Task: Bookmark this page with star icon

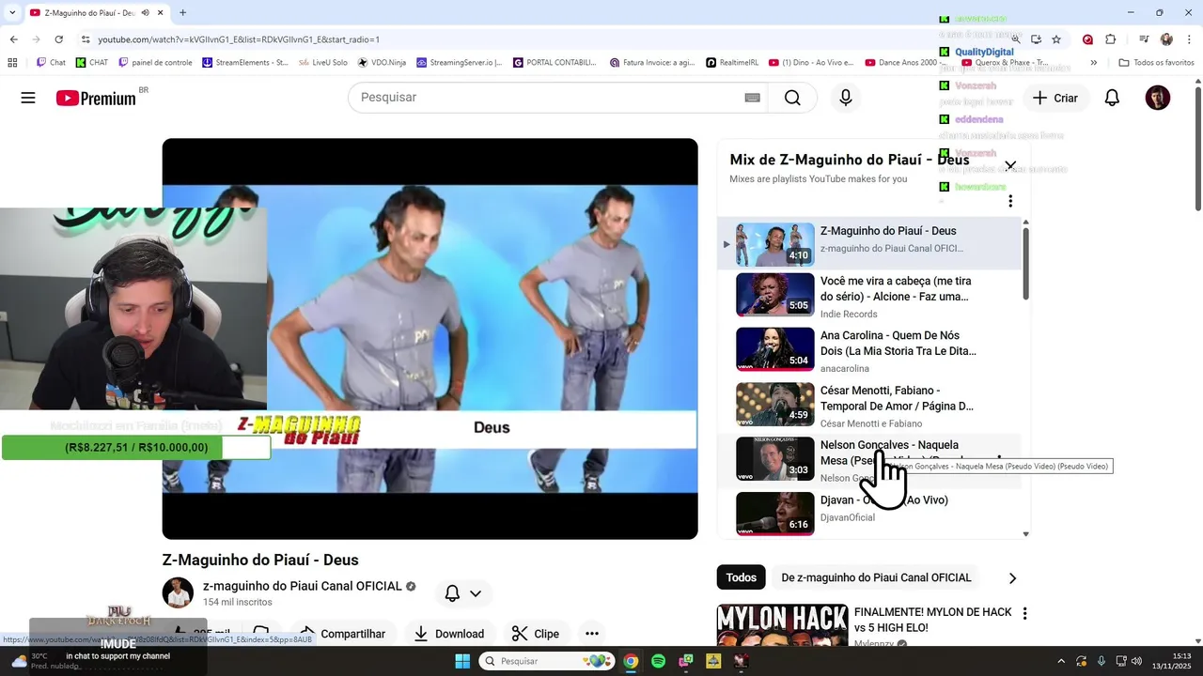Action: (x=1056, y=39)
